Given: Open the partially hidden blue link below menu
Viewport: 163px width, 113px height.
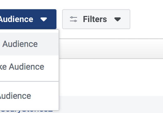Looking at the screenshot, I should tap(27, 111).
